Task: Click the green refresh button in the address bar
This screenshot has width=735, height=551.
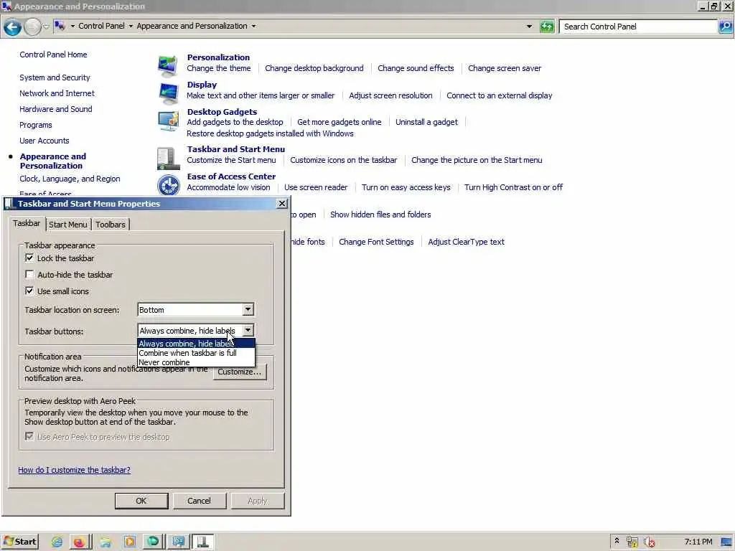Action: pos(546,27)
